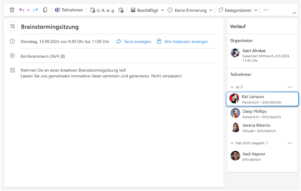Click the purple reply arrow icon
Image resolution: width=301 pixels, height=191 pixels.
22,10
